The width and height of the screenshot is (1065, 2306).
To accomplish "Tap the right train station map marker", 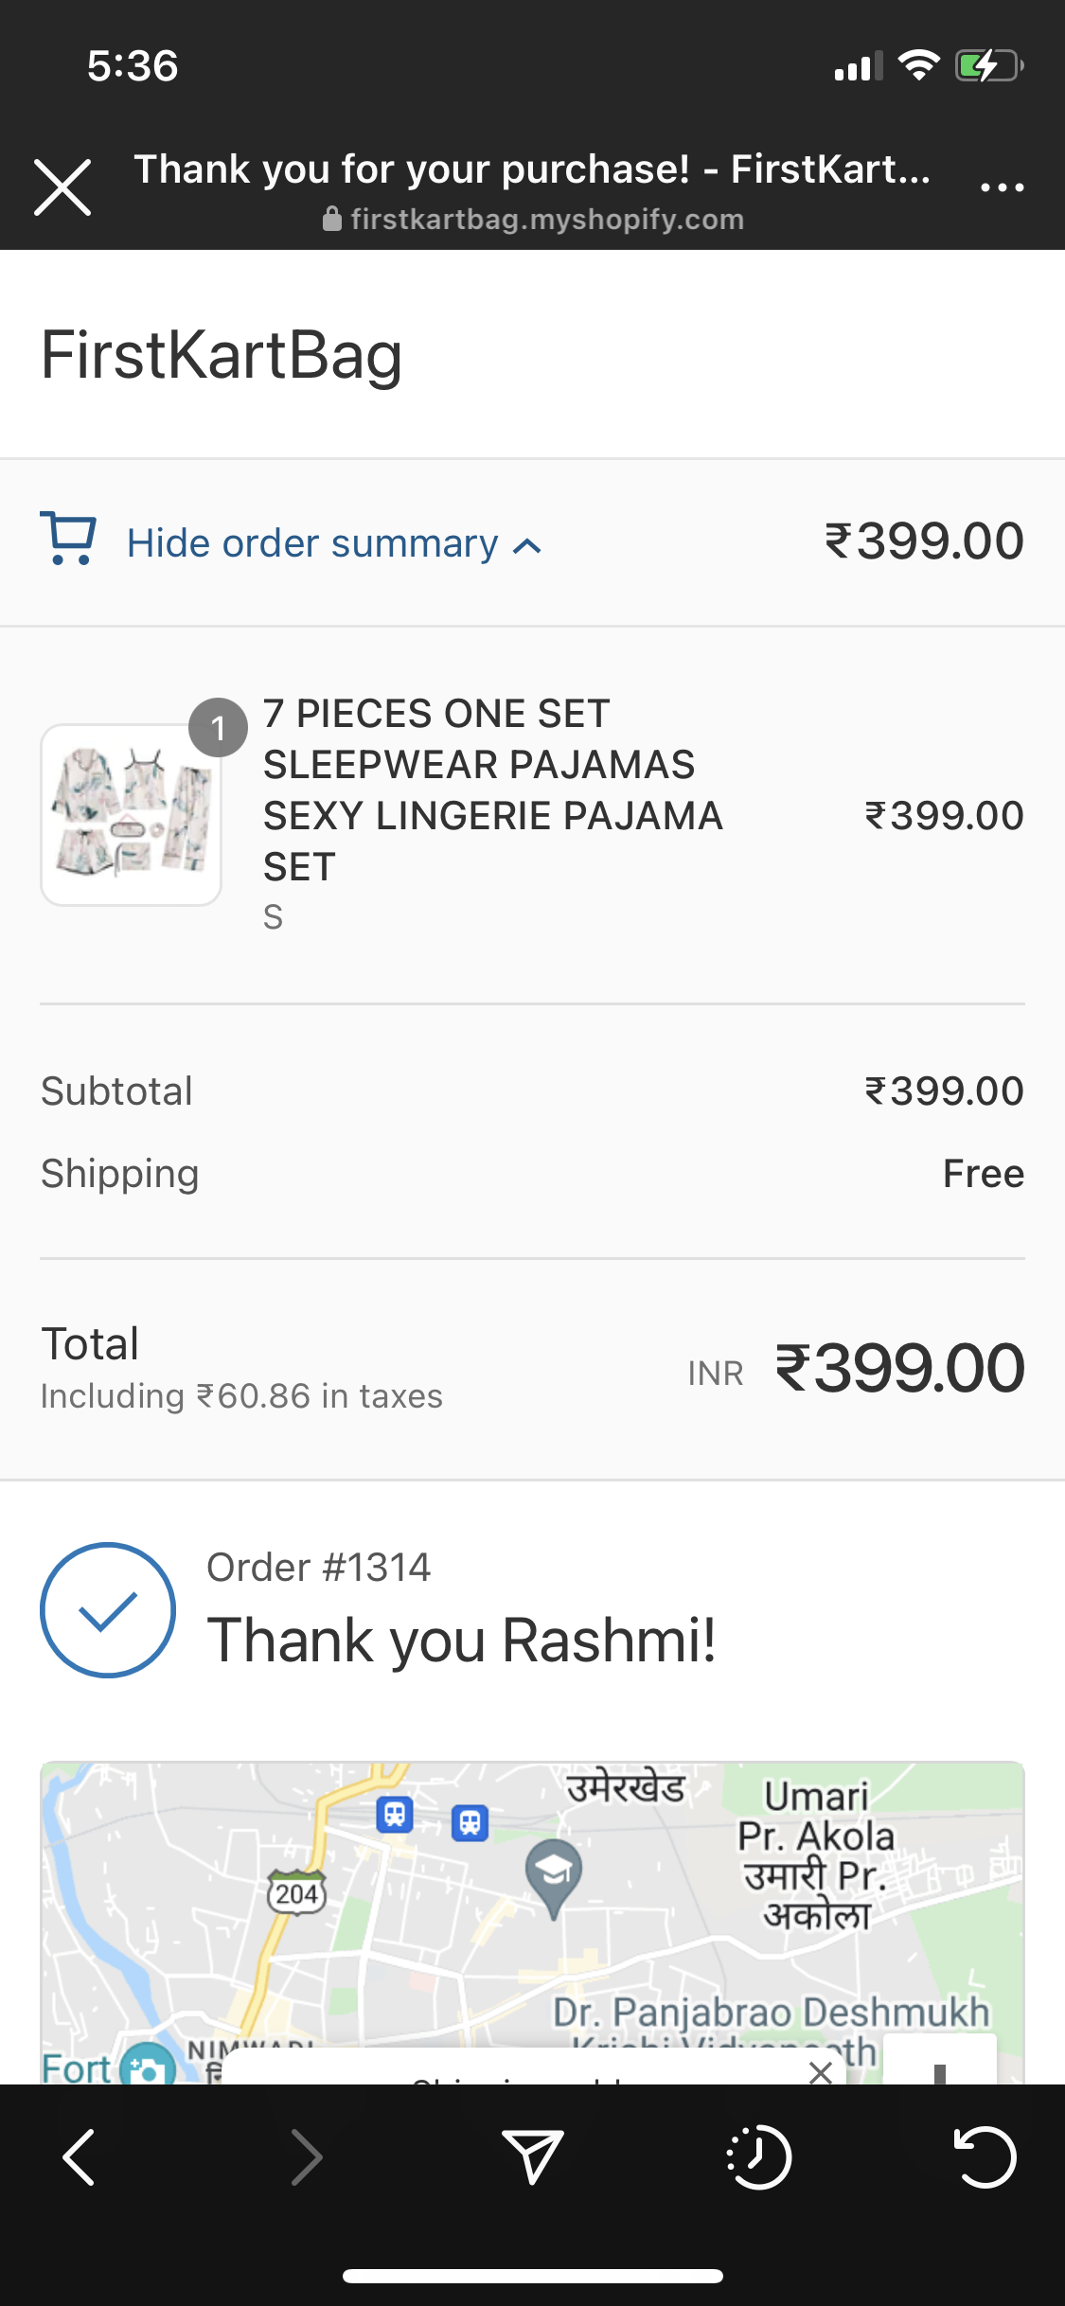I will click(470, 1821).
